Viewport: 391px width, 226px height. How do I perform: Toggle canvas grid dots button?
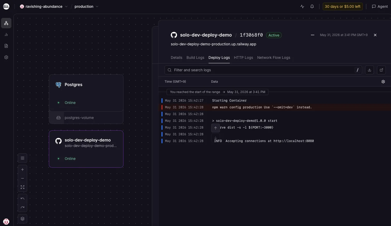(x=23, y=158)
